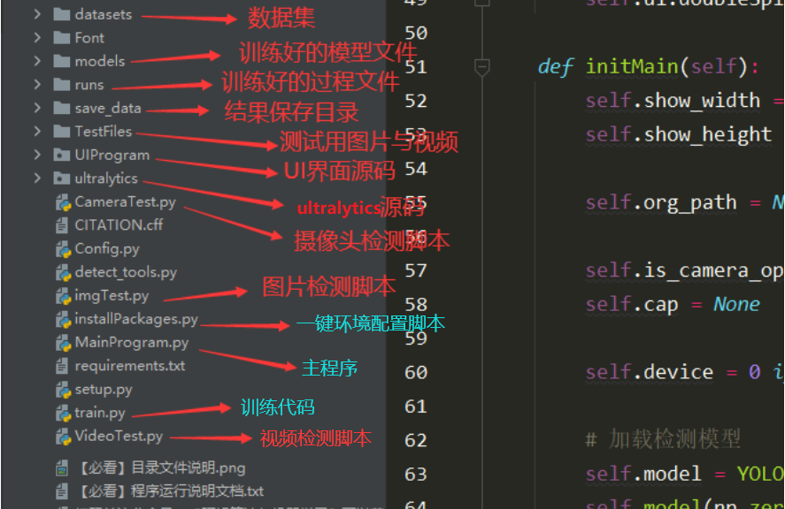Click the setup.py Python icon
Viewport: 785px width, 509px height.
click(x=62, y=389)
